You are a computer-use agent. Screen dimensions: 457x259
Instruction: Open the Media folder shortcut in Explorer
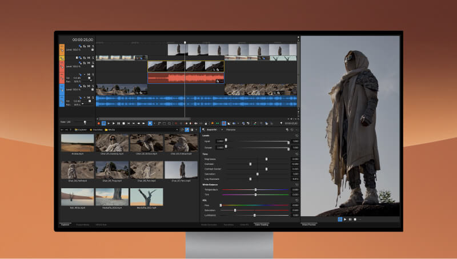110,130
